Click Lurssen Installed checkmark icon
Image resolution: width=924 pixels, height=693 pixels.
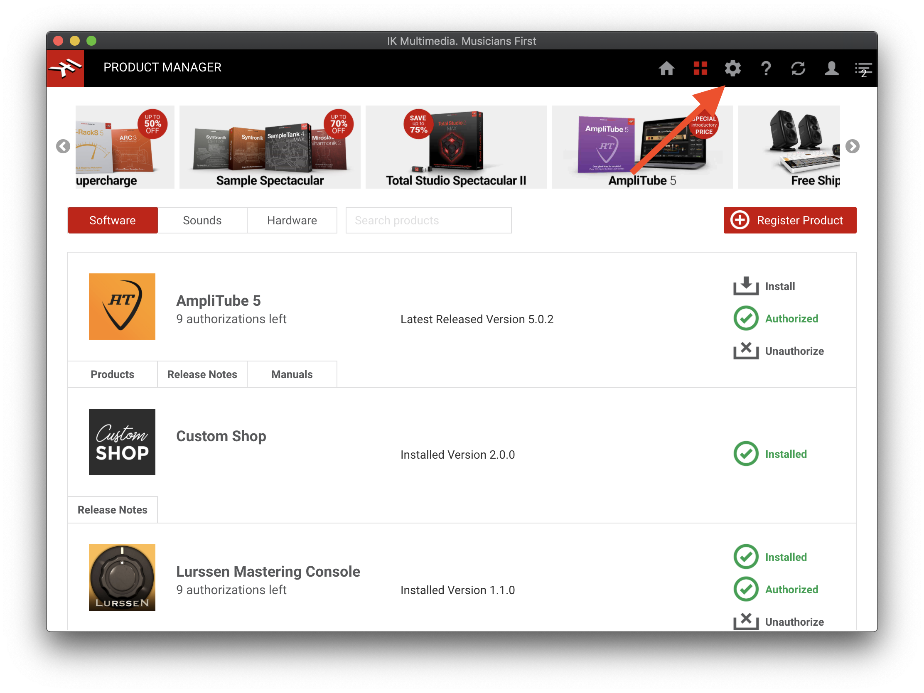coord(746,557)
